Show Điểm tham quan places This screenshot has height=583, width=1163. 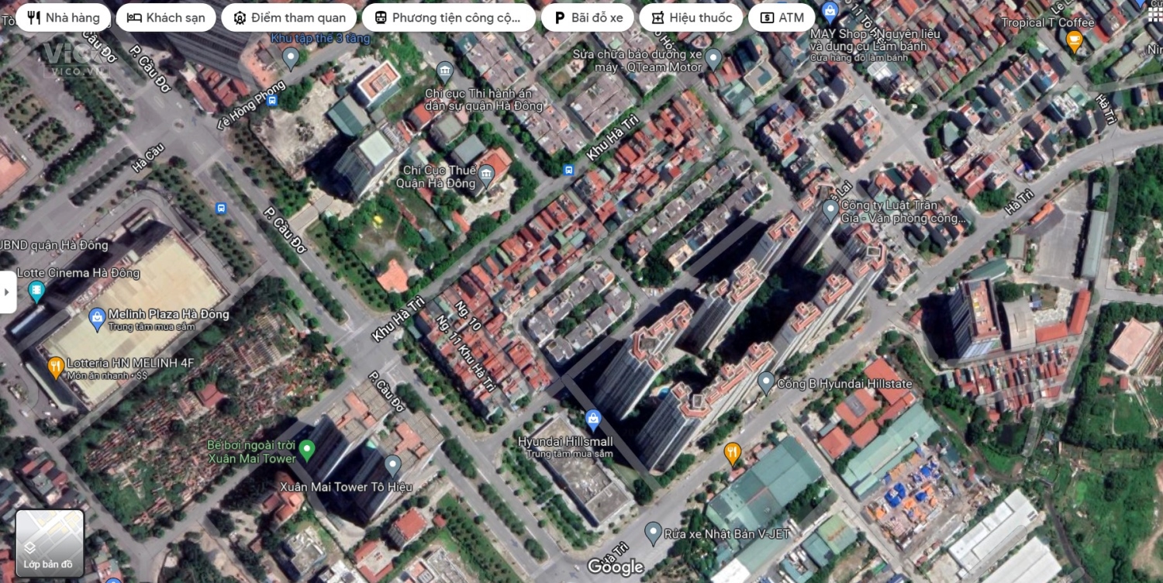(x=288, y=18)
